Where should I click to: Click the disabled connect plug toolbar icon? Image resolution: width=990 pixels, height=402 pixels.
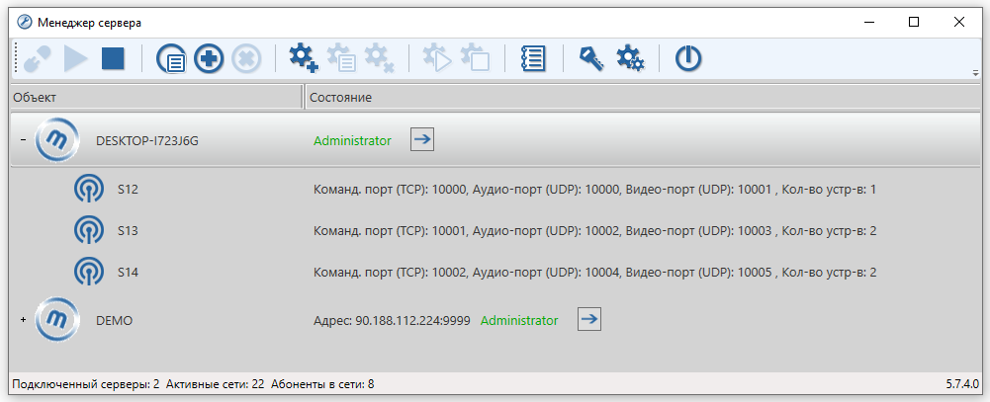pyautogui.click(x=37, y=59)
